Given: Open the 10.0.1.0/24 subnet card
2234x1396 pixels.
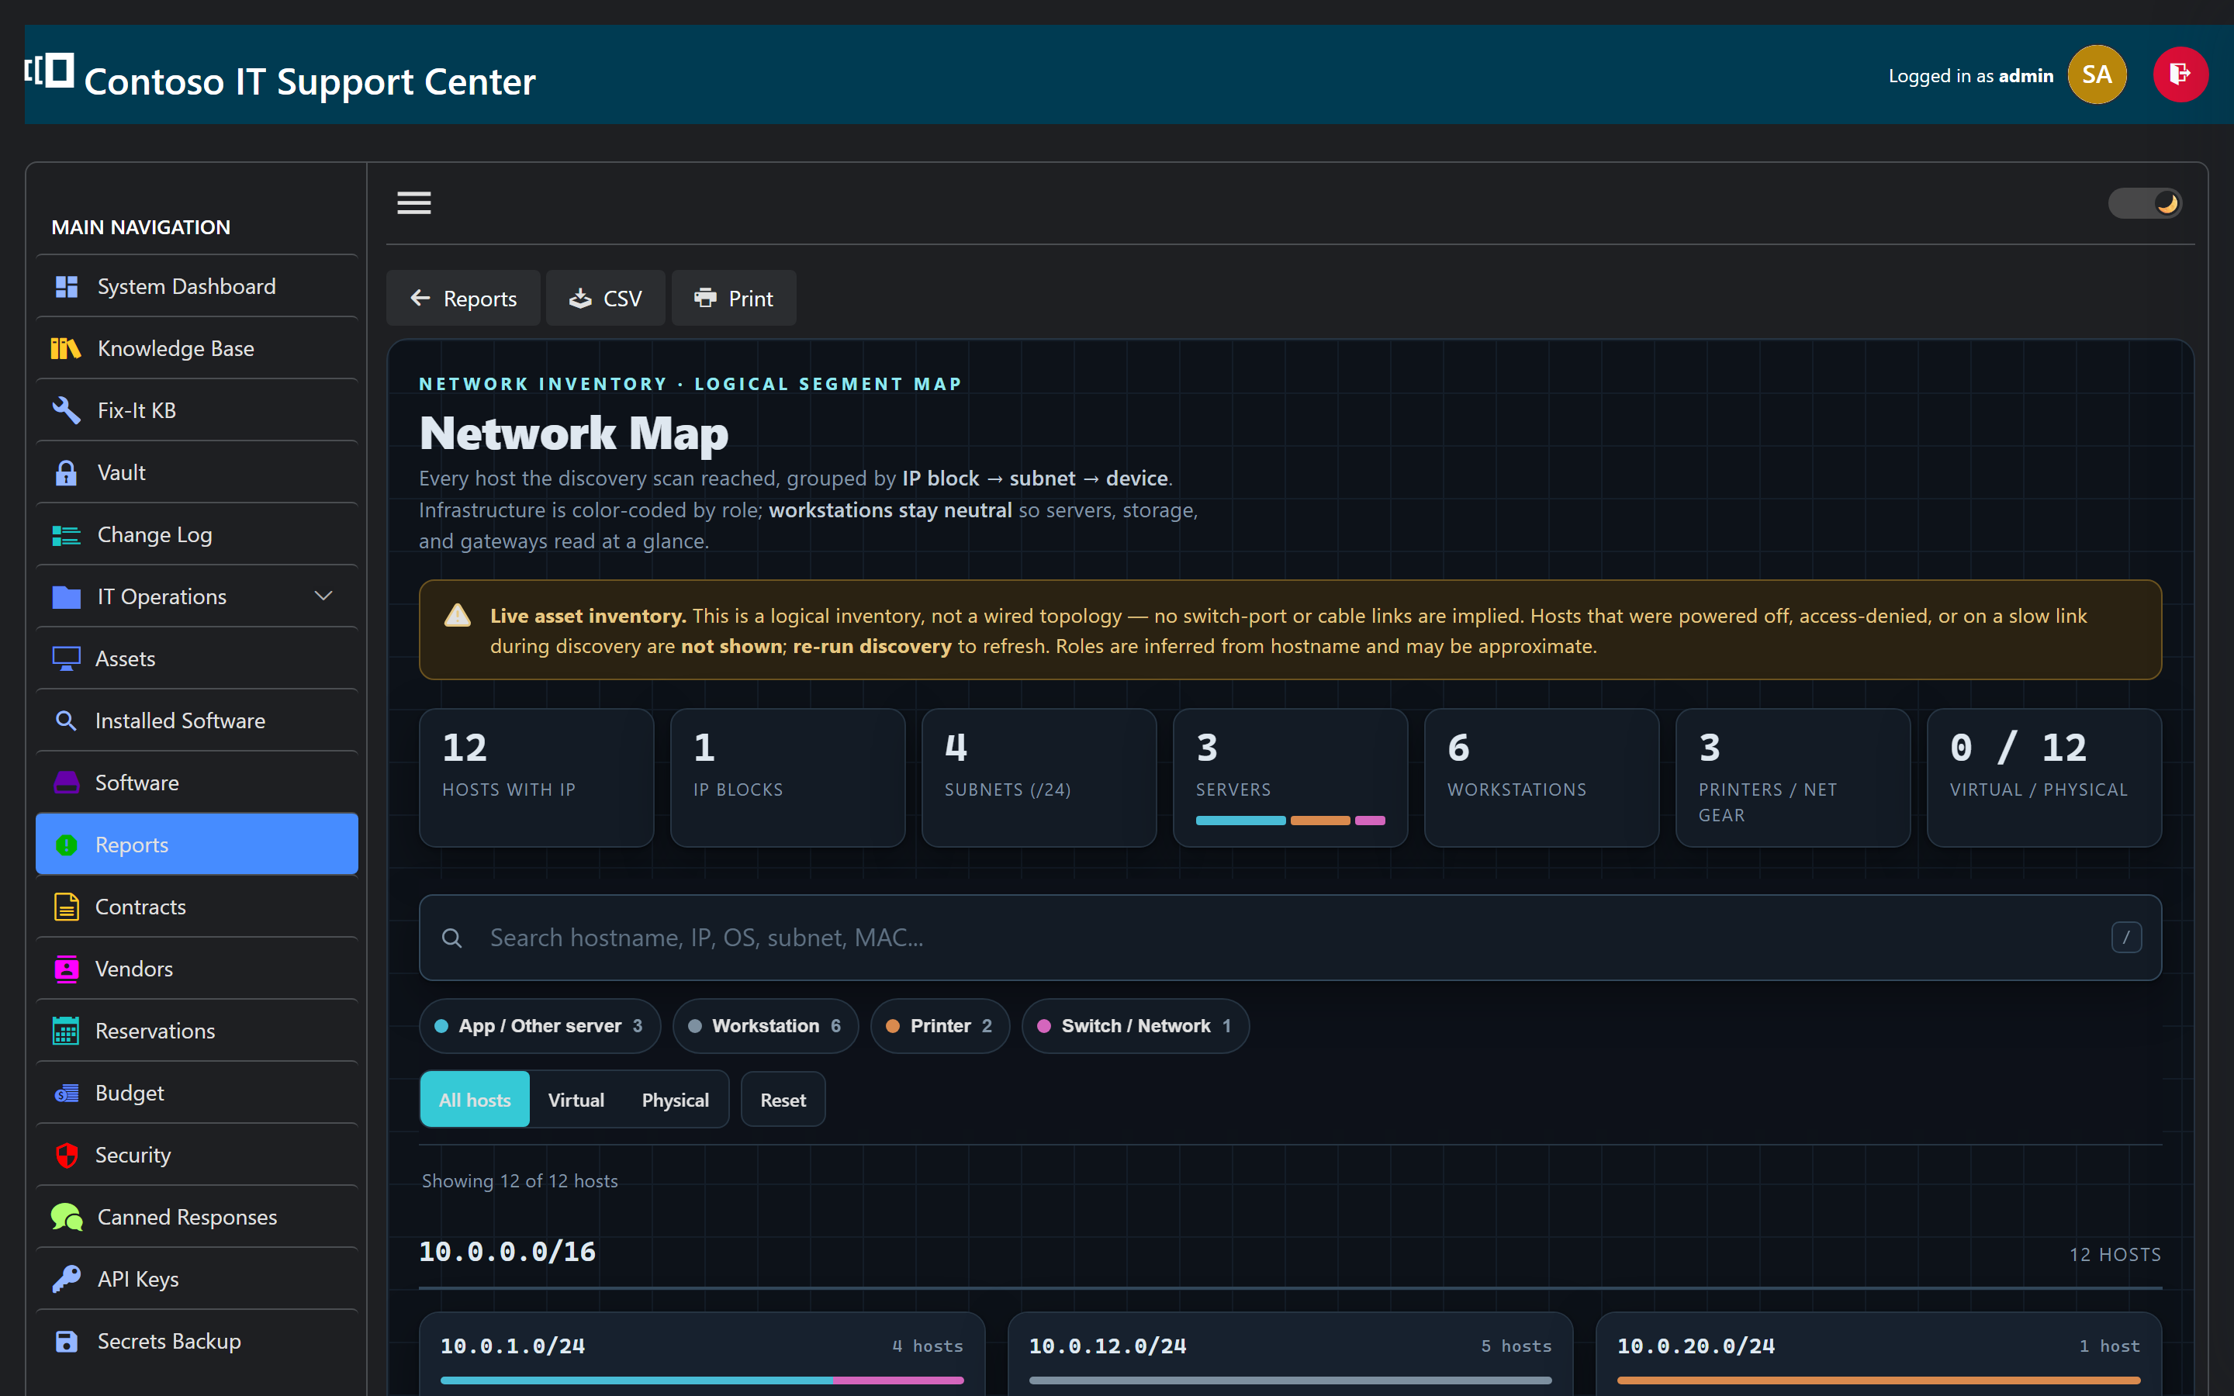Looking at the screenshot, I should pyautogui.click(x=701, y=1354).
